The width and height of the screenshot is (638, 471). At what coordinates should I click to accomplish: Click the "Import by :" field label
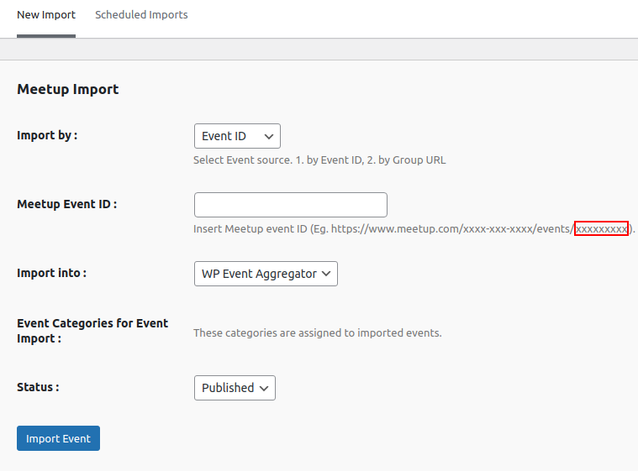[47, 135]
